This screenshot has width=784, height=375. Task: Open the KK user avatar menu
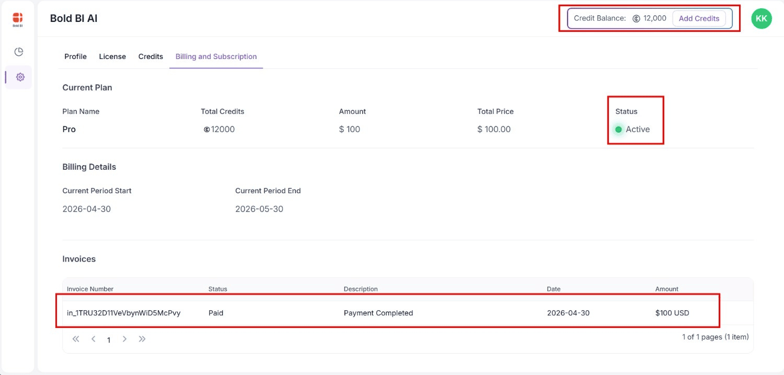[762, 18]
